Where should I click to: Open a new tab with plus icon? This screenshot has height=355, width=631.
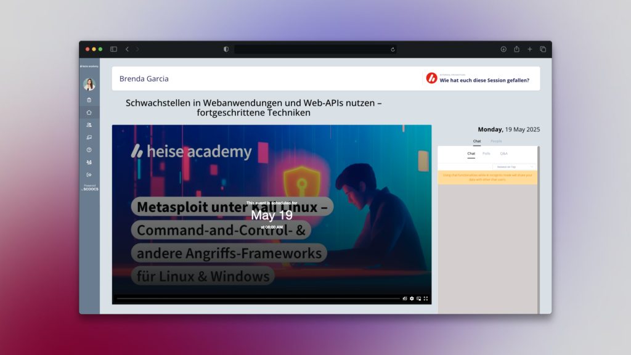tap(530, 49)
